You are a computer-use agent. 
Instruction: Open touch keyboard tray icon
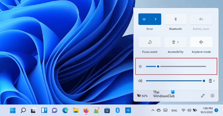tap(165, 110)
